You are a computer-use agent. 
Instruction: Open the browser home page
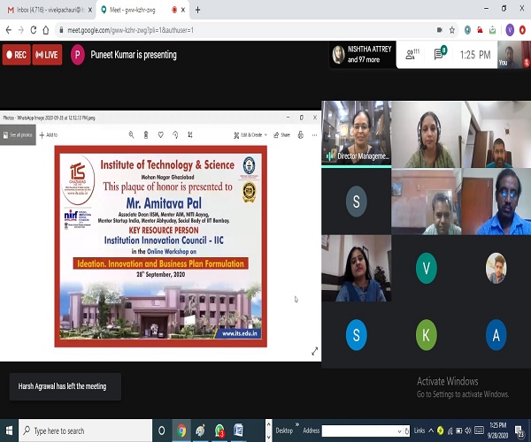(x=46, y=30)
